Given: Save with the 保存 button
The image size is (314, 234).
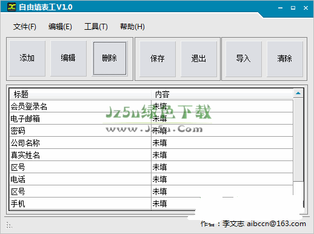Looking at the screenshot, I should [x=158, y=59].
